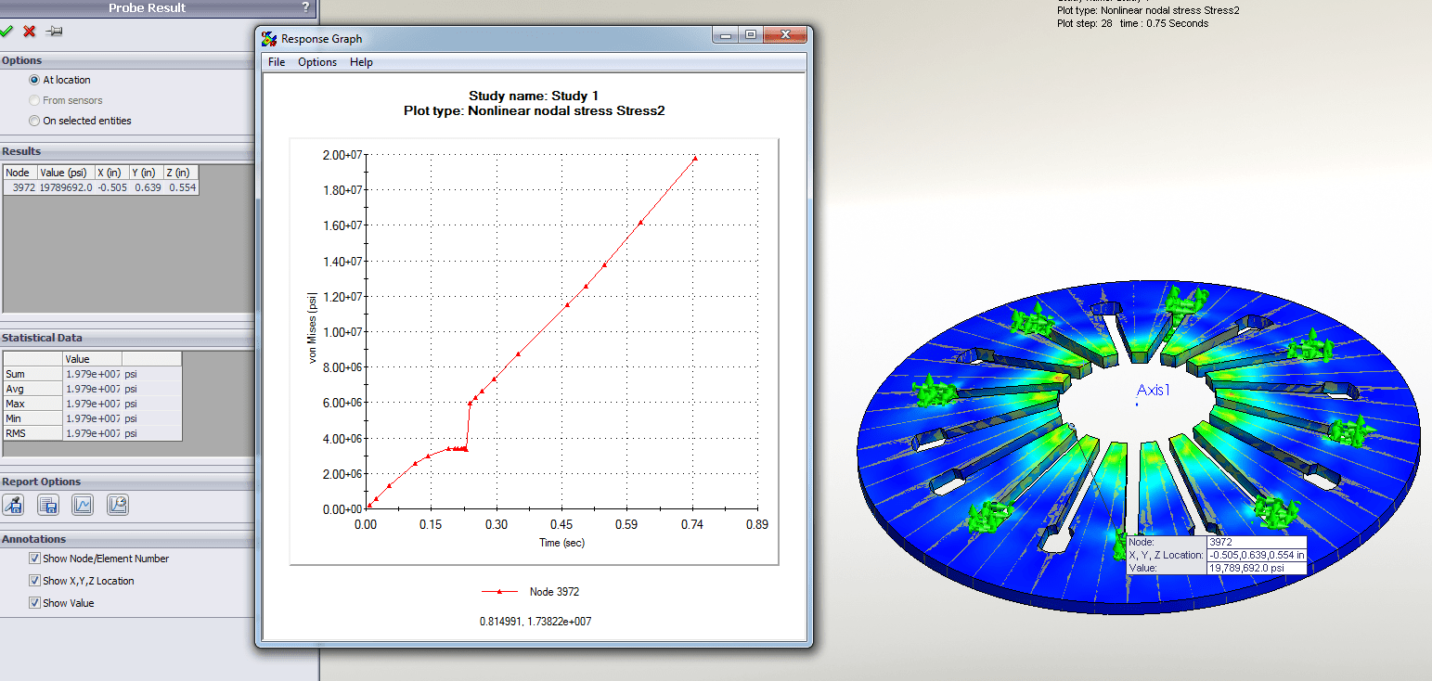The width and height of the screenshot is (1432, 681).
Task: Collapse the Report Options section header
Action: pyautogui.click(x=127, y=482)
